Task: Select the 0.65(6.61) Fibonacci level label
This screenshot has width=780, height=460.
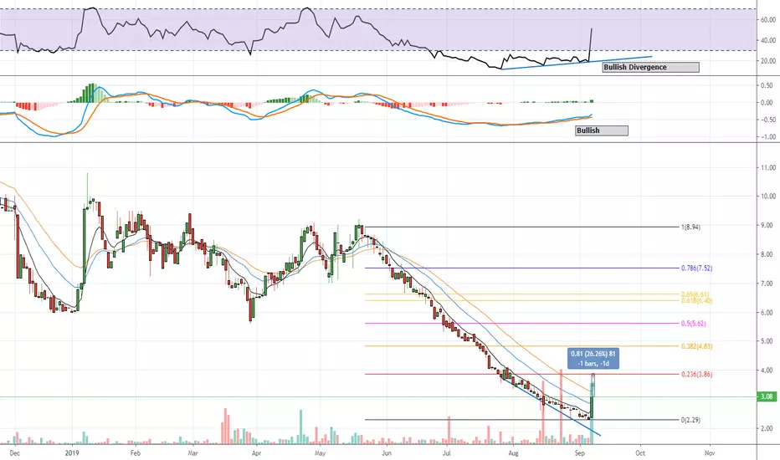Action: (695, 294)
